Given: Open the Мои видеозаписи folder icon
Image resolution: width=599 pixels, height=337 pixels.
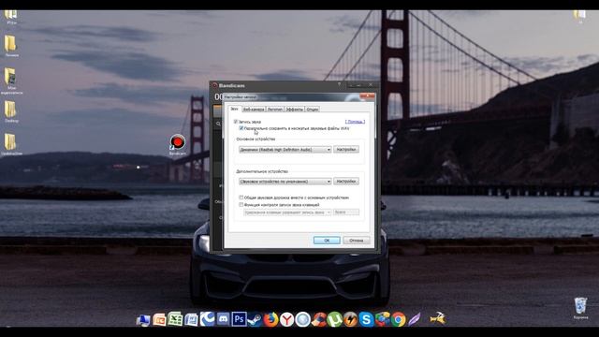Looking at the screenshot, I should coord(11,81).
